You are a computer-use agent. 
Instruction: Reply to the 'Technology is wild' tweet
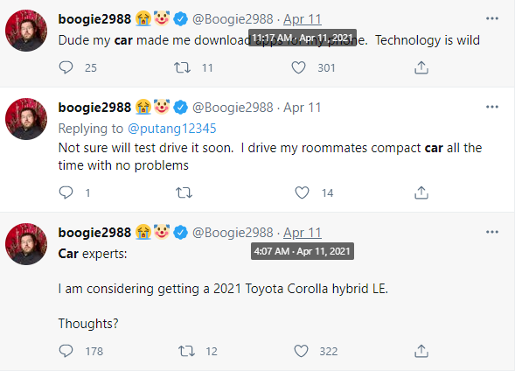click(x=66, y=67)
